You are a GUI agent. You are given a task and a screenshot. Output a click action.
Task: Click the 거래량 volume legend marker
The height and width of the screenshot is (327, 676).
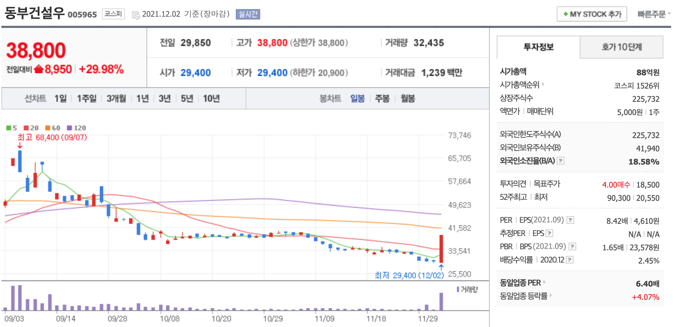[x=458, y=289]
